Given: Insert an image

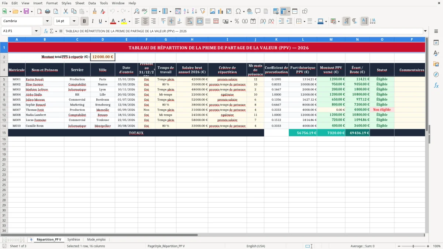Looking at the screenshot, I should (x=212, y=11).
